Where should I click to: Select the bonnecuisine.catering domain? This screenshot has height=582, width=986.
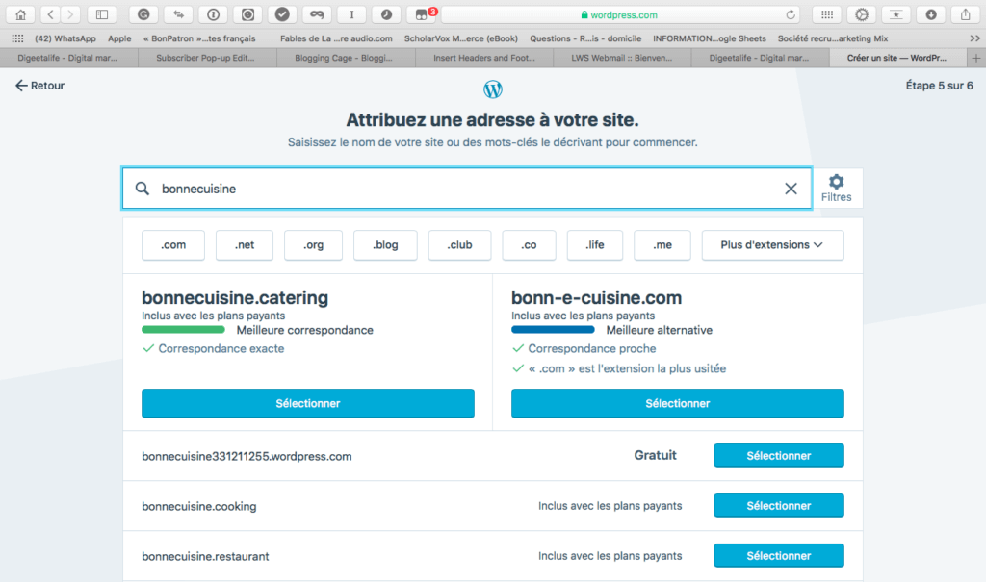[x=308, y=403]
